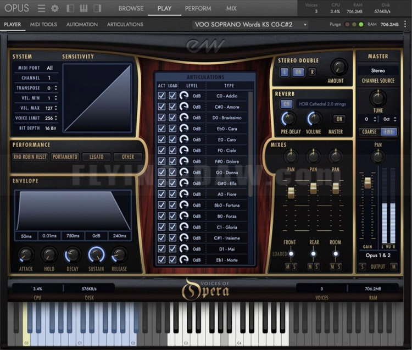Open the hamburger main menu

[42, 8]
